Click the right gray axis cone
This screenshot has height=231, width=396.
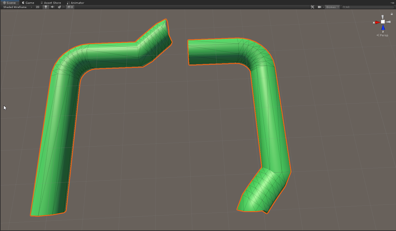click(x=388, y=22)
